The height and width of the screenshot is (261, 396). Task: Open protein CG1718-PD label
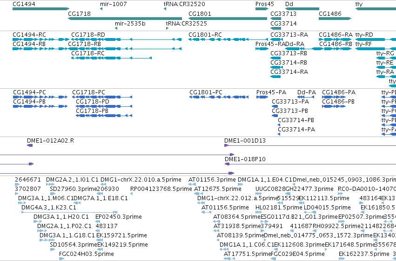coord(93,102)
